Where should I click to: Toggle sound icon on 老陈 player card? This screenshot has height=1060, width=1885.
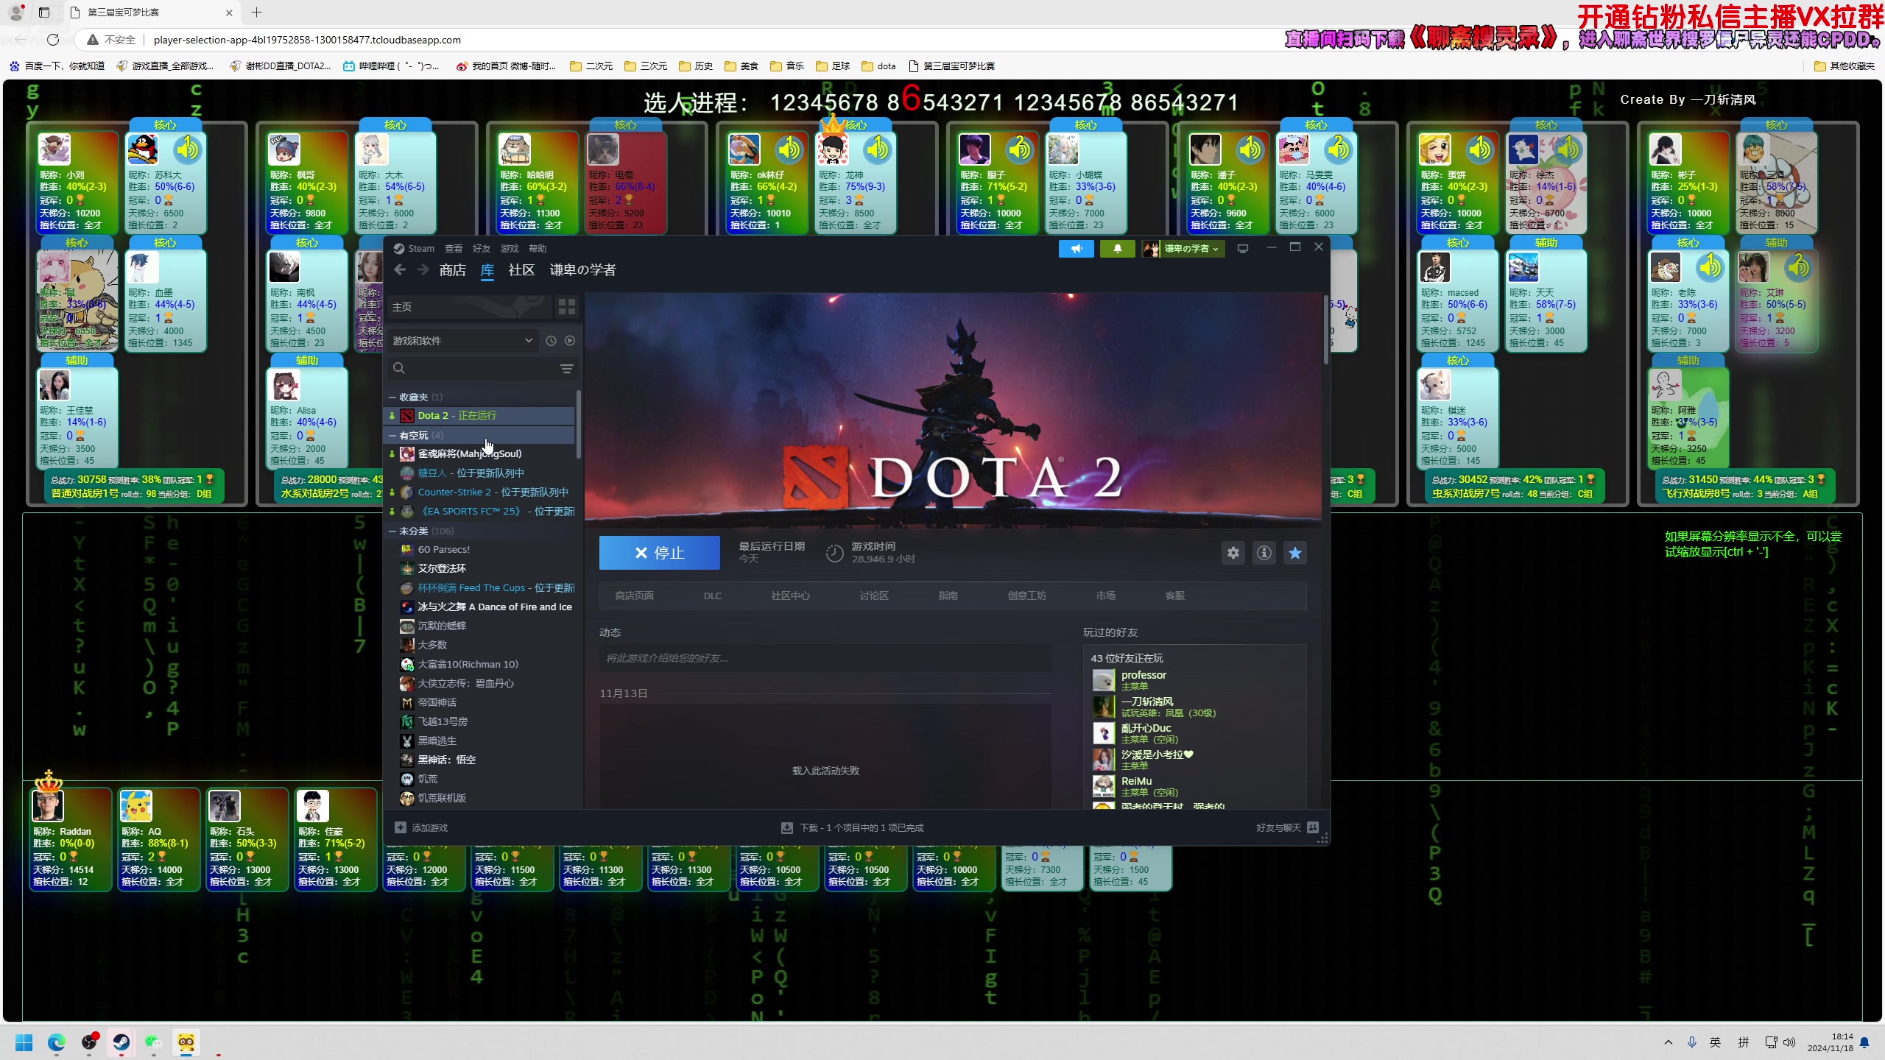coord(1710,267)
